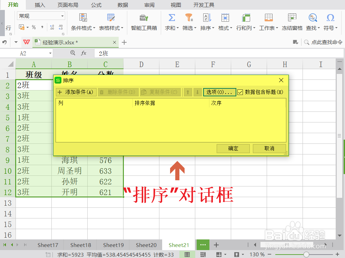The image size is (345, 258).
Task: Click the formula bar zoom magnifier icon
Action: click(x=72, y=53)
